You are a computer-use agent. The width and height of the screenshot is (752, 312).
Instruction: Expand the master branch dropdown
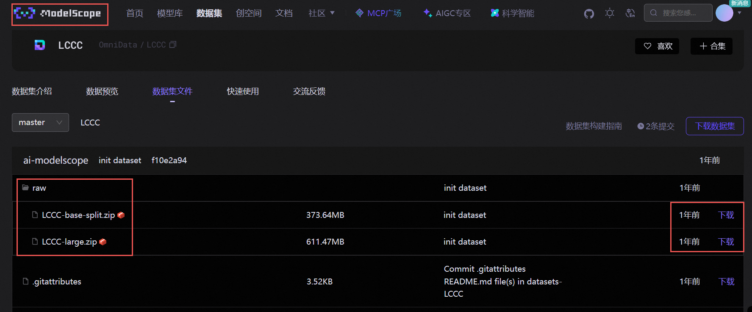point(40,123)
